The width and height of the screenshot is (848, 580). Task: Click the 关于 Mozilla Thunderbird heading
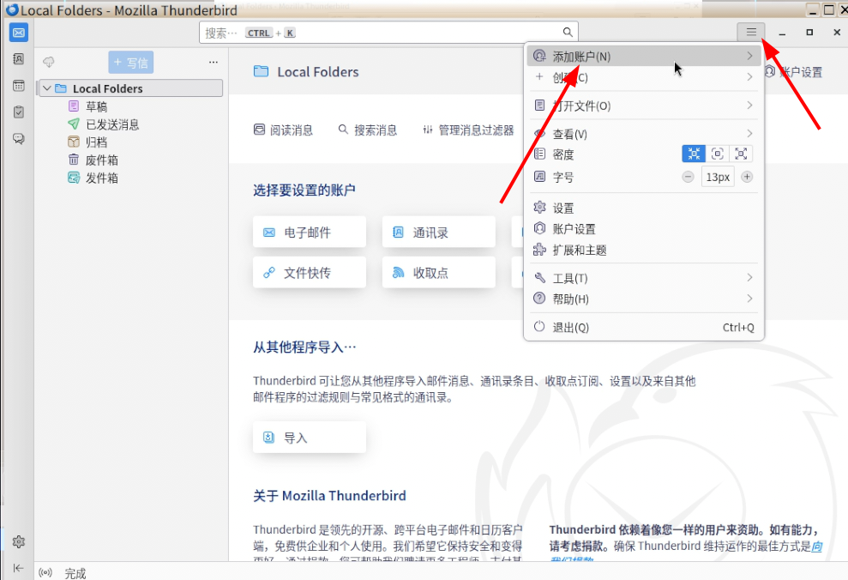pyautogui.click(x=329, y=496)
